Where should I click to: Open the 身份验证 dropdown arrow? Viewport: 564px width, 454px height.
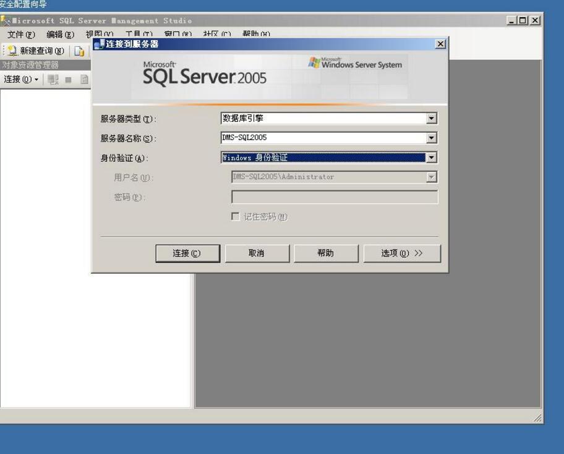[431, 158]
